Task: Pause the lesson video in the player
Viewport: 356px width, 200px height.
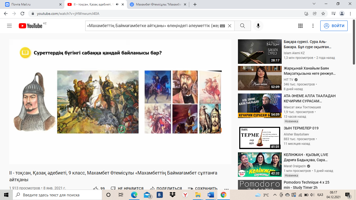Action: (x=120, y=102)
